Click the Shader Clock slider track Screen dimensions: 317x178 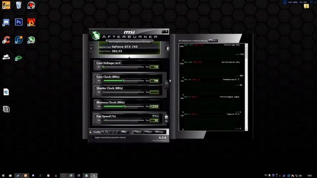click(123, 92)
